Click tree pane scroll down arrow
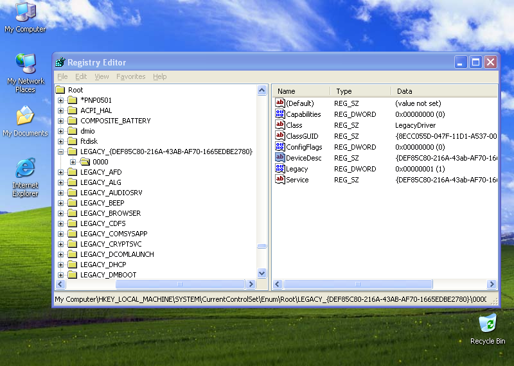This screenshot has width=514, height=366. tap(261, 273)
